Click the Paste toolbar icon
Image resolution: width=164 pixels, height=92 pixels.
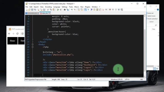click(54, 10)
